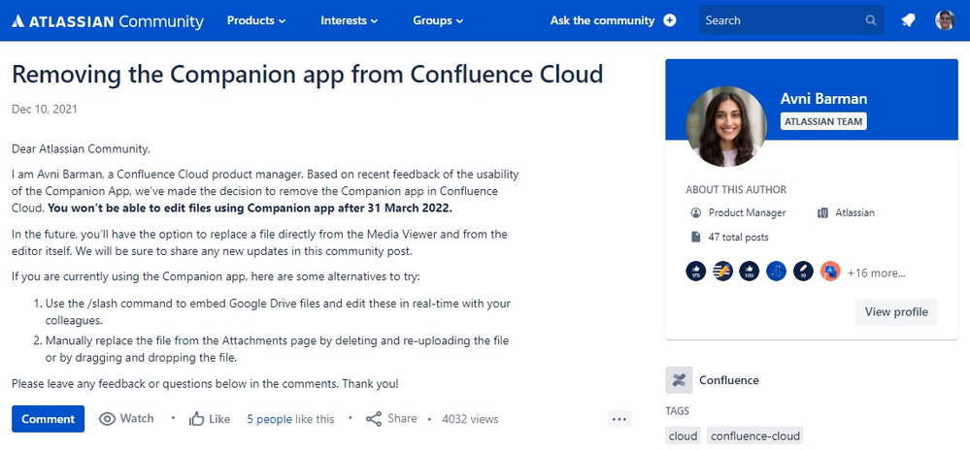
Task: Click the 4032 views counter
Action: pyautogui.click(x=470, y=419)
